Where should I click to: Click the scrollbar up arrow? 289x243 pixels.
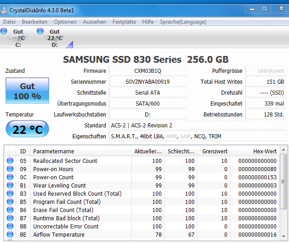(284, 150)
